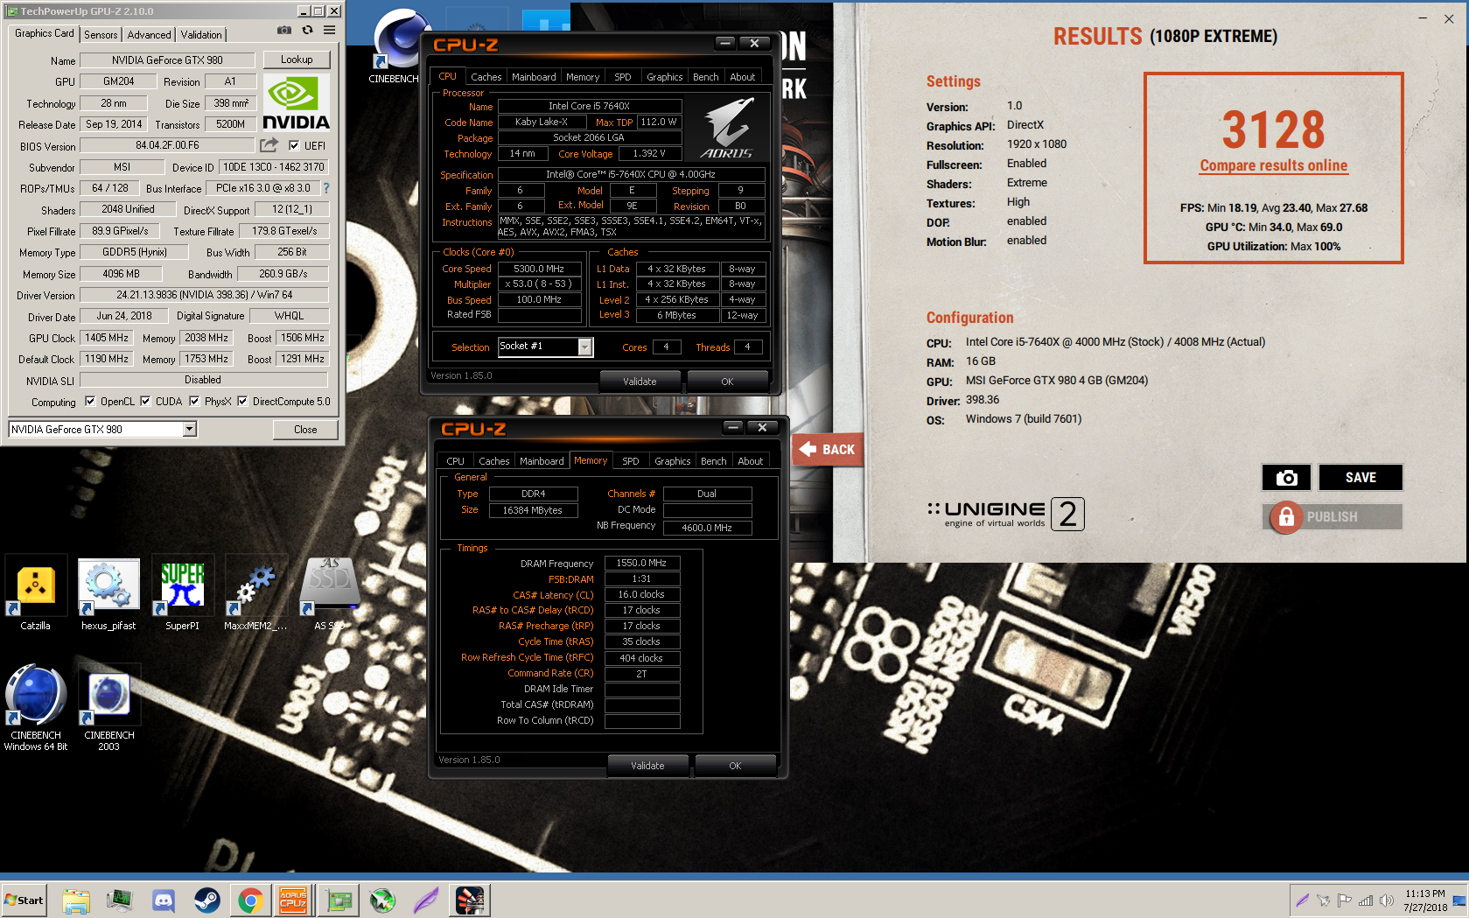1469x918 pixels.
Task: Click the PUBLISH button
Action: 1333,517
